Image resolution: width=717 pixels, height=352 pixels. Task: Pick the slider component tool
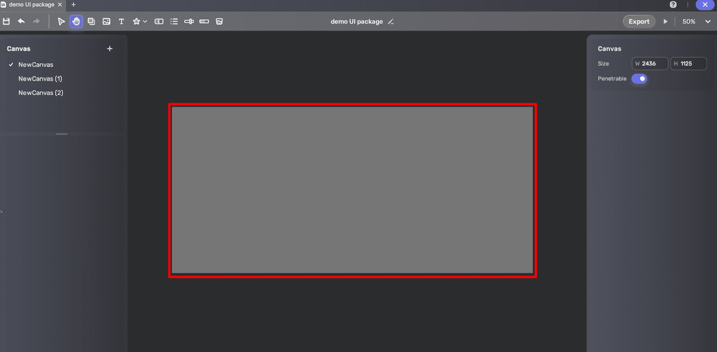(x=189, y=22)
